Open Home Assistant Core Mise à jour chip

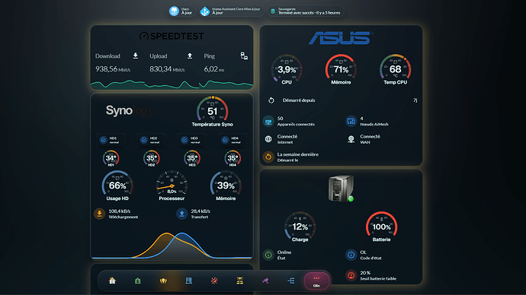point(231,11)
